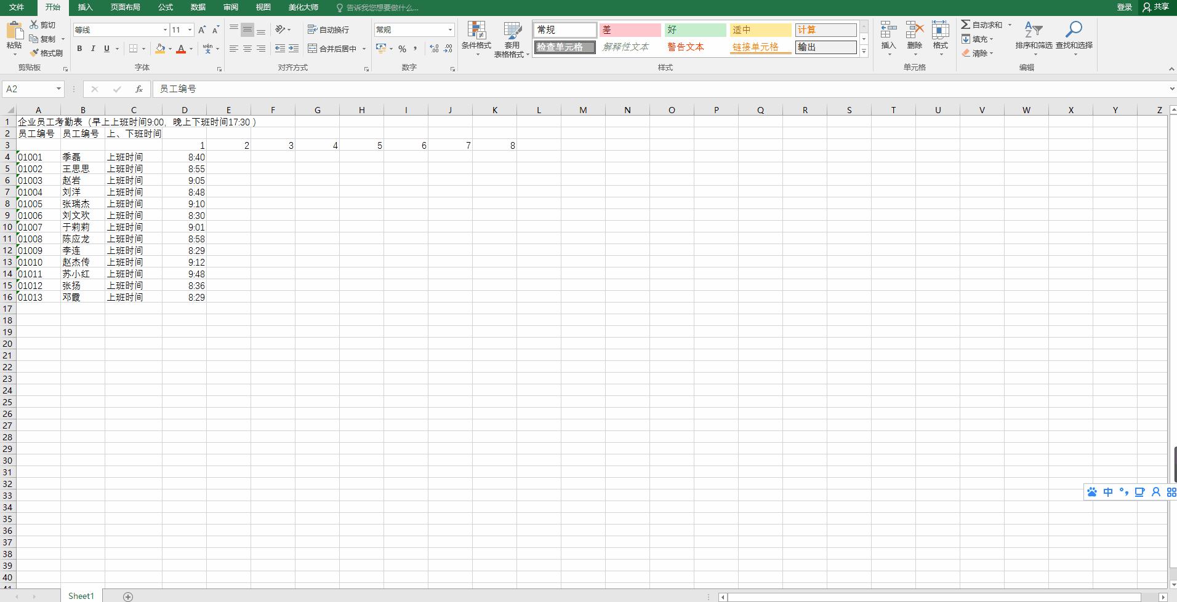Toggle italic formatting
The width and height of the screenshot is (1177, 602).
pos(93,49)
